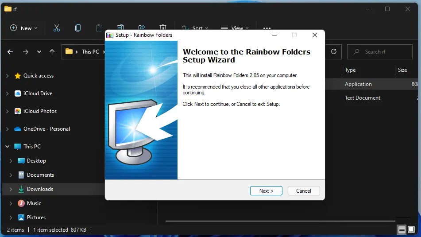The width and height of the screenshot is (421, 237).
Task: Sort by the Size column header
Action: pyautogui.click(x=402, y=70)
